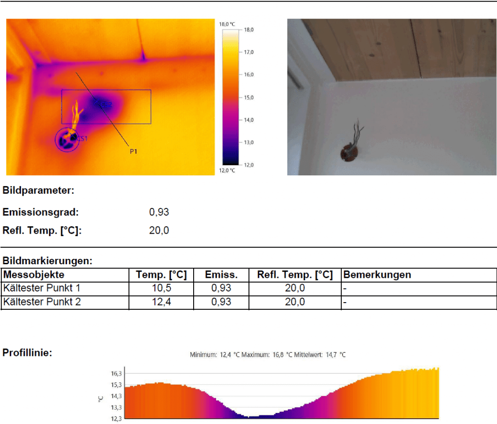The width and height of the screenshot is (497, 424).
Task: Click the temperature color scale bar
Action: tap(231, 97)
